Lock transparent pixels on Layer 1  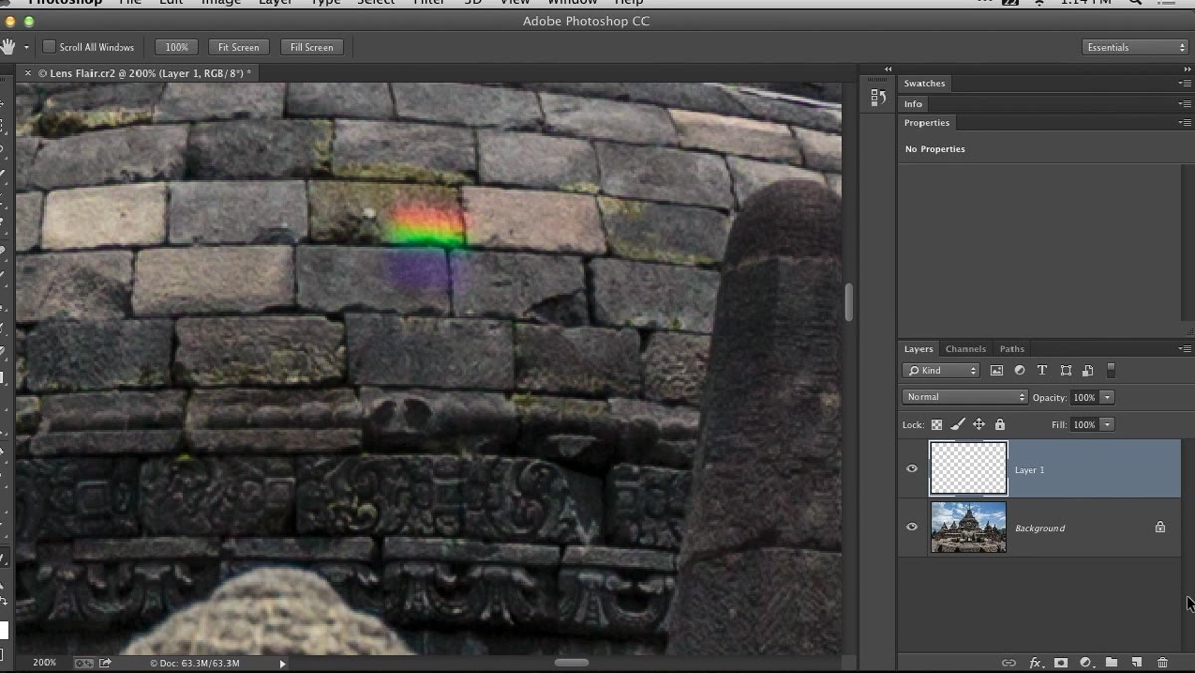point(936,425)
